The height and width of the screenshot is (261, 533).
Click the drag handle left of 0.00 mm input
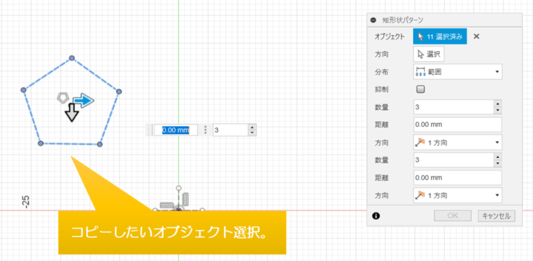[150, 130]
